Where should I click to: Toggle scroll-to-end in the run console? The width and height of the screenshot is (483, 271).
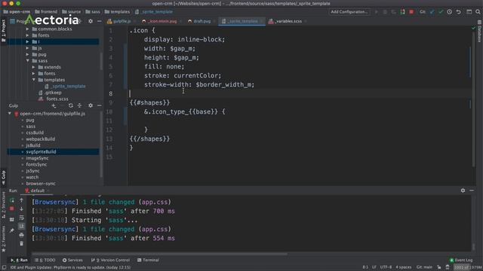pyautogui.click(x=22, y=227)
